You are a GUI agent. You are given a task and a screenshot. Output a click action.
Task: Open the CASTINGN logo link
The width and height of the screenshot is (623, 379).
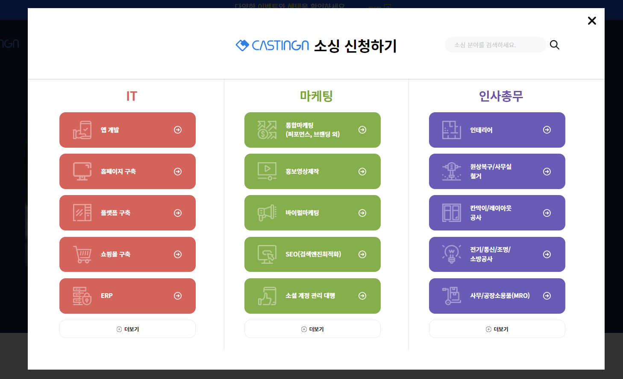pyautogui.click(x=273, y=45)
